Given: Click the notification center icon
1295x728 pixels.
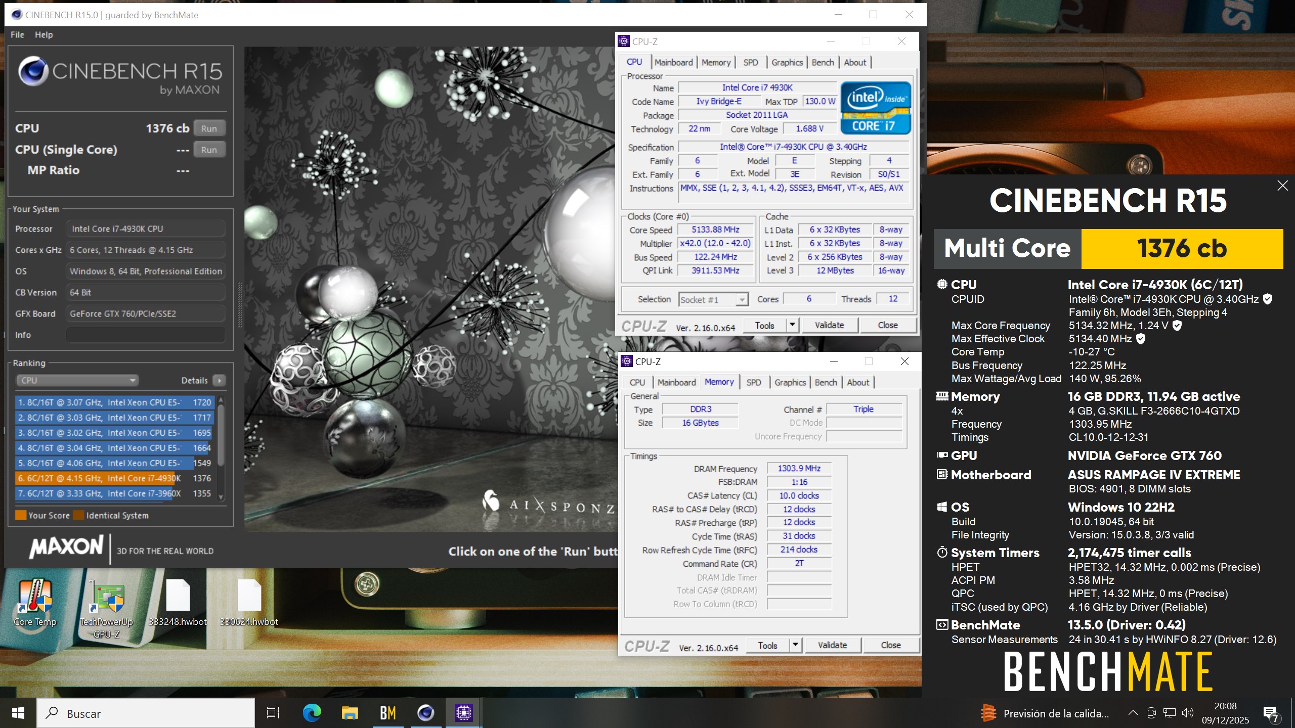Looking at the screenshot, I should 1271,713.
